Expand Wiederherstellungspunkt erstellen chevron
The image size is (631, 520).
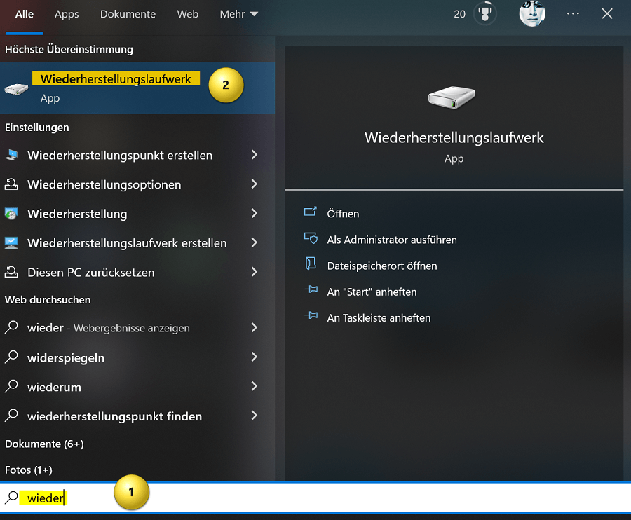(254, 155)
